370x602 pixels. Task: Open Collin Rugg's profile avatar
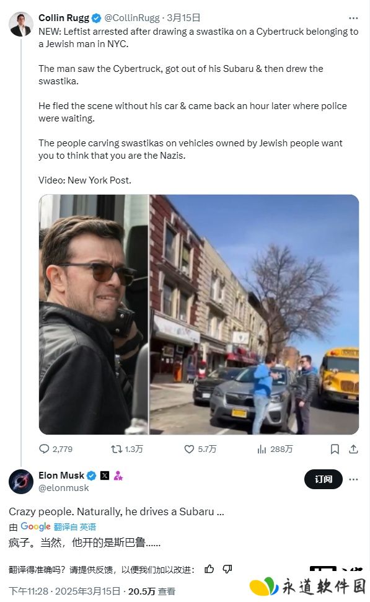point(20,24)
